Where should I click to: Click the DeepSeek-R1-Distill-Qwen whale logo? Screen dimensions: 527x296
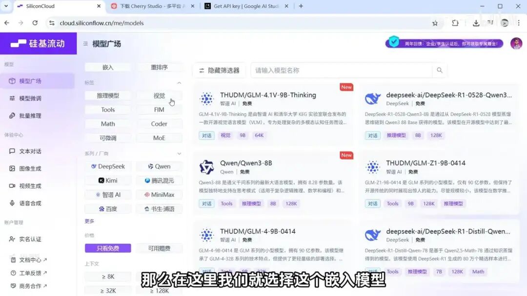[372, 235]
